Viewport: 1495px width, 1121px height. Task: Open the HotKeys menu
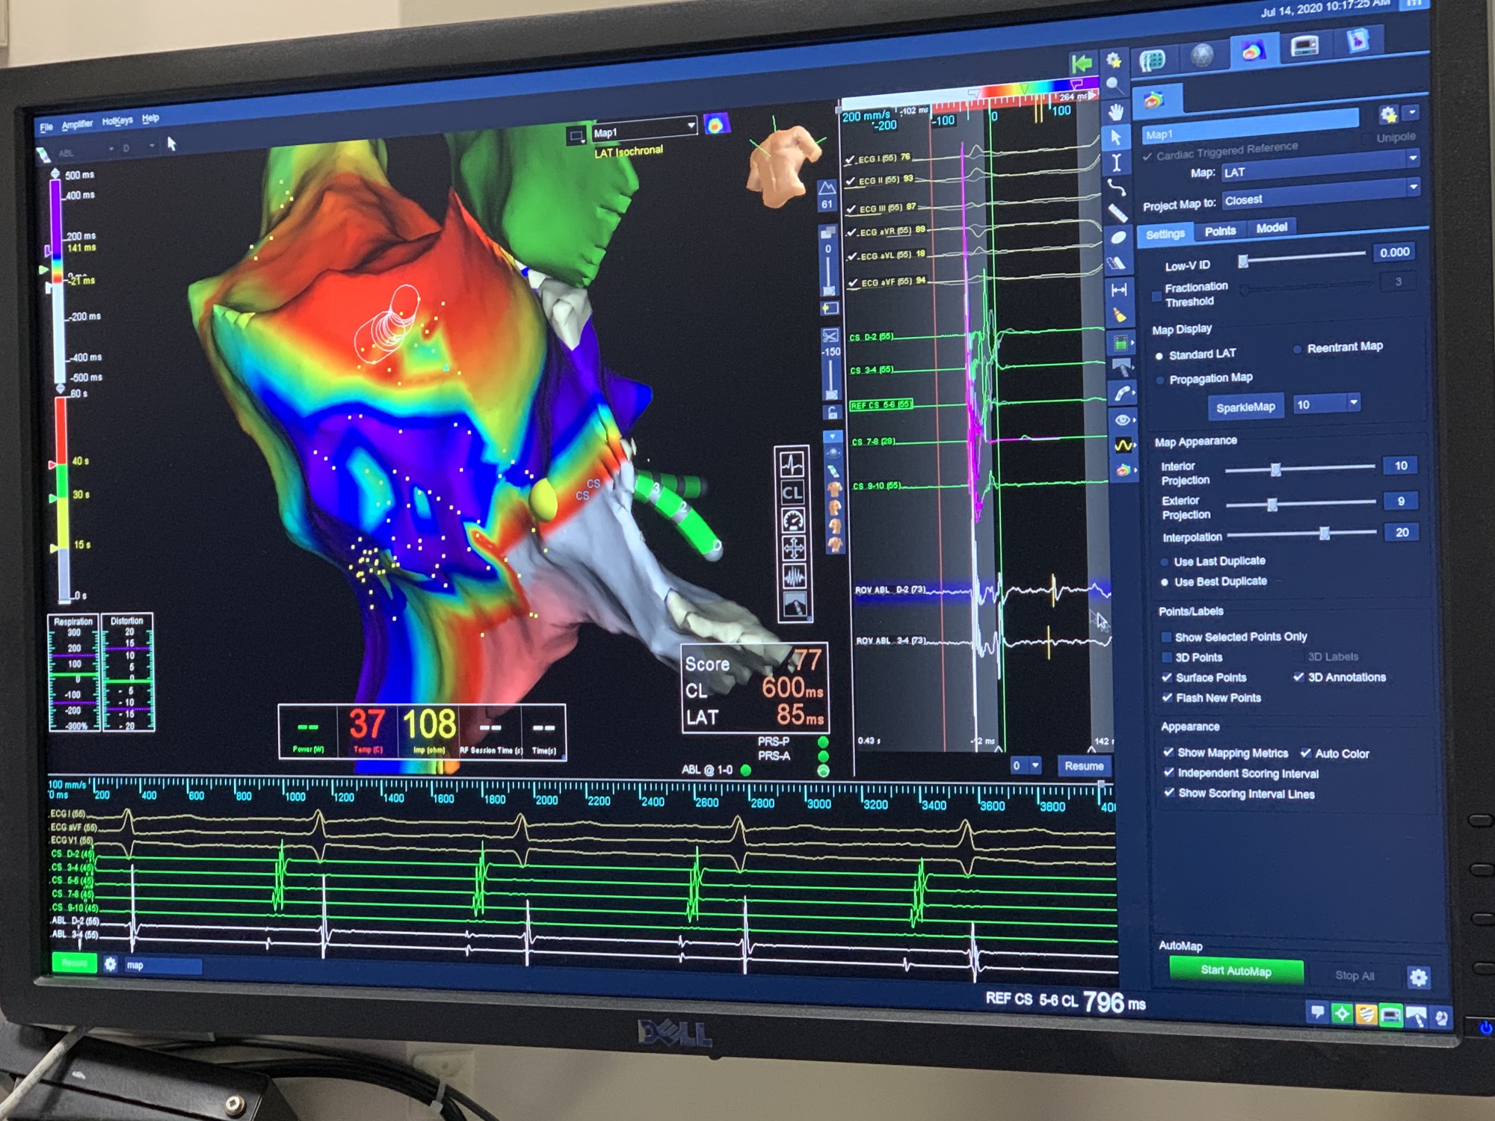pos(117,121)
